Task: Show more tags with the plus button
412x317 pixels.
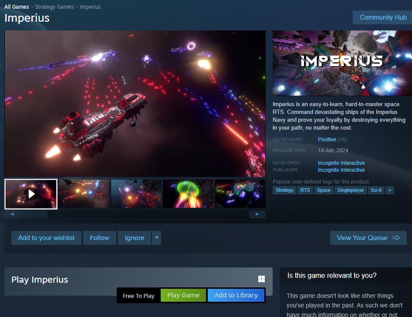Action: click(x=390, y=190)
